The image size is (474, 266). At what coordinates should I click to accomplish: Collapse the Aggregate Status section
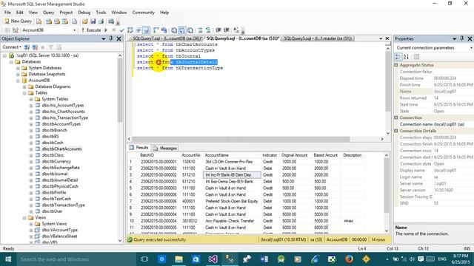click(396, 65)
